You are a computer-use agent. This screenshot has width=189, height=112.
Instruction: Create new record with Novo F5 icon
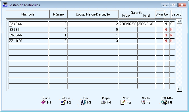123,102
